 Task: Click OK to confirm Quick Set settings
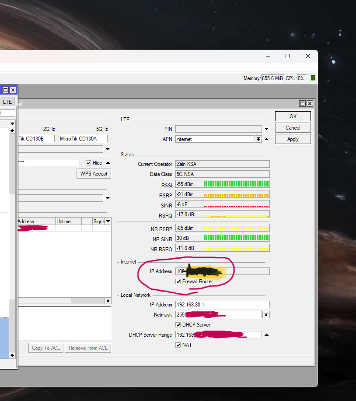pyautogui.click(x=293, y=116)
